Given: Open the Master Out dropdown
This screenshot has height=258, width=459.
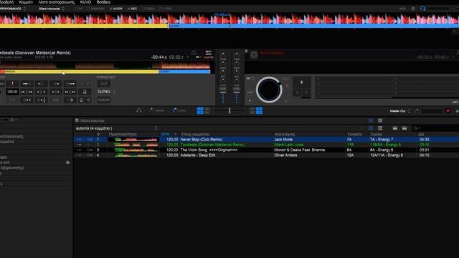Looking at the screenshot, I should coord(400,111).
